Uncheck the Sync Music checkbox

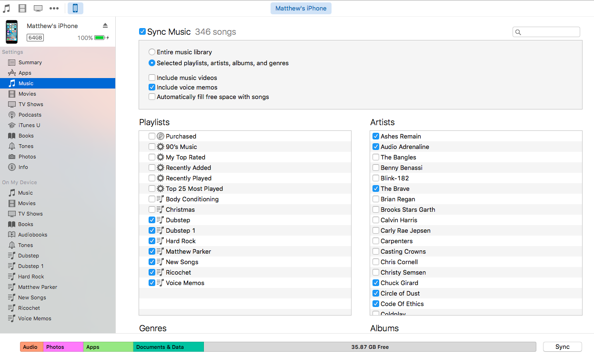[x=142, y=31]
